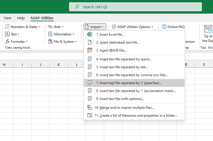The width and height of the screenshot is (213, 141).
Task: Click the Import page icon on the ribbon
Action: (87, 27)
